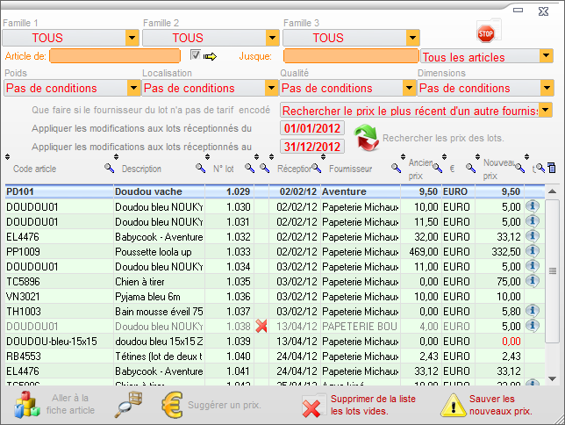Viewport: 565px width, 425px height.
Task: Open the supplier price fallback rule dropdown
Action: click(546, 111)
